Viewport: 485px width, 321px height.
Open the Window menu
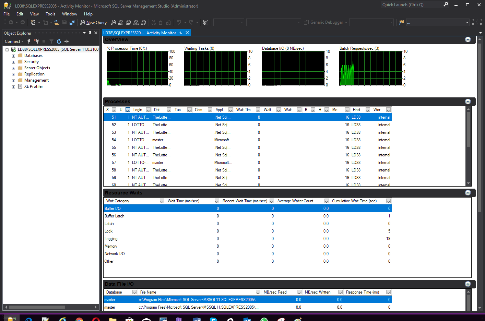pyautogui.click(x=70, y=14)
